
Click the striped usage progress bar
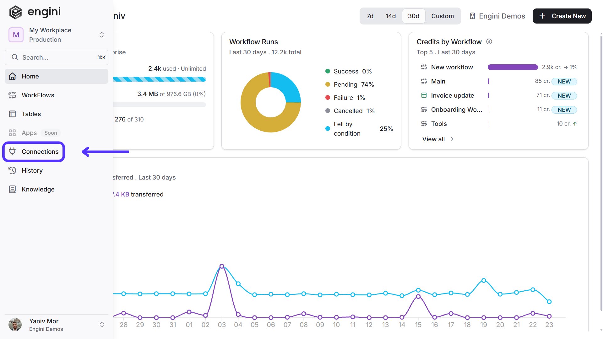coord(159,79)
